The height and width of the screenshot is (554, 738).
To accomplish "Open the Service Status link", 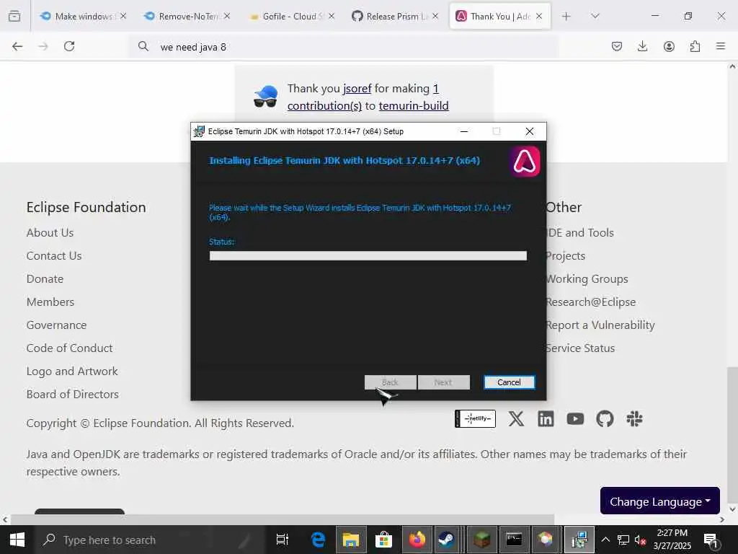I will [581, 348].
